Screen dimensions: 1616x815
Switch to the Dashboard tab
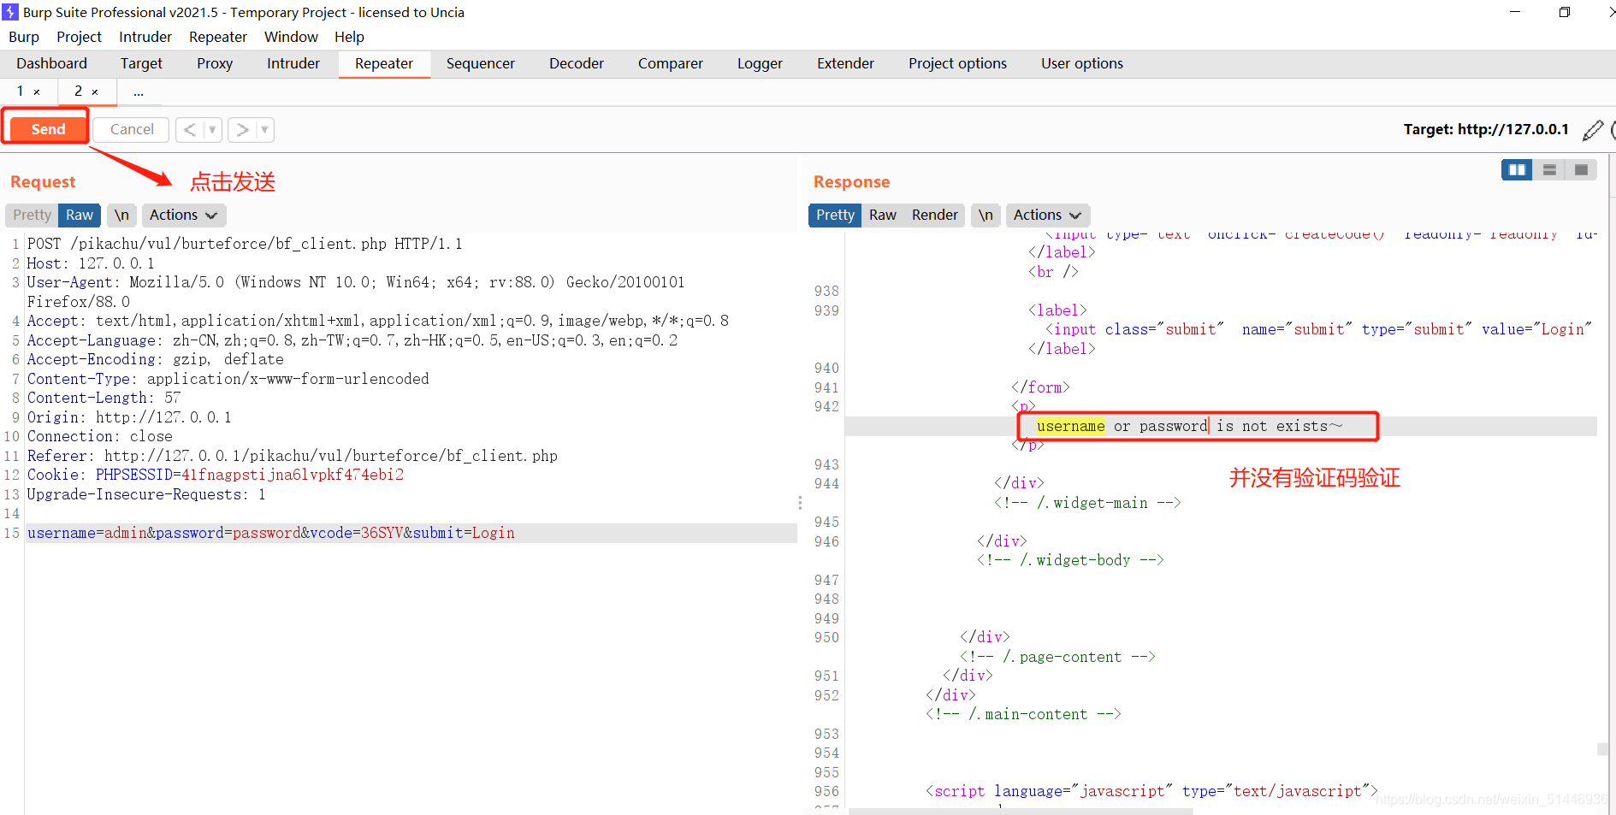click(x=51, y=63)
